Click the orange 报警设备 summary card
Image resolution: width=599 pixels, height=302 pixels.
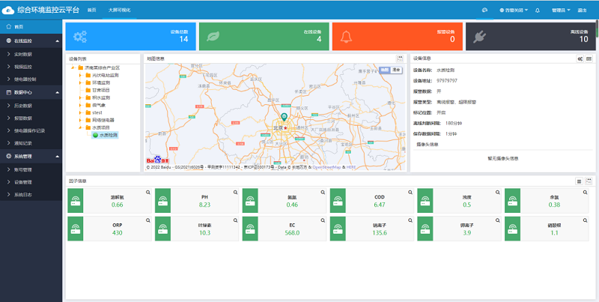tap(396, 37)
